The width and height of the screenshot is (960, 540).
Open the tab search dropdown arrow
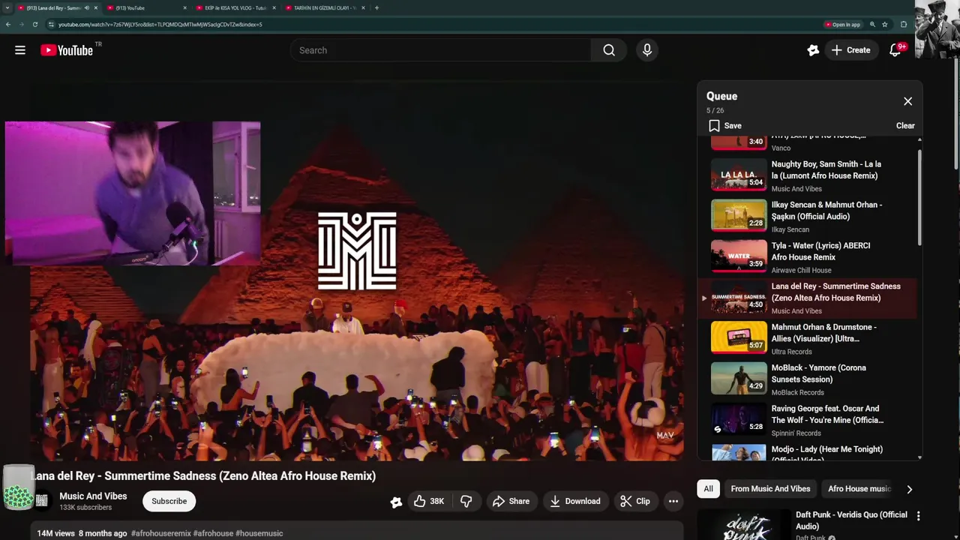pyautogui.click(x=7, y=7)
